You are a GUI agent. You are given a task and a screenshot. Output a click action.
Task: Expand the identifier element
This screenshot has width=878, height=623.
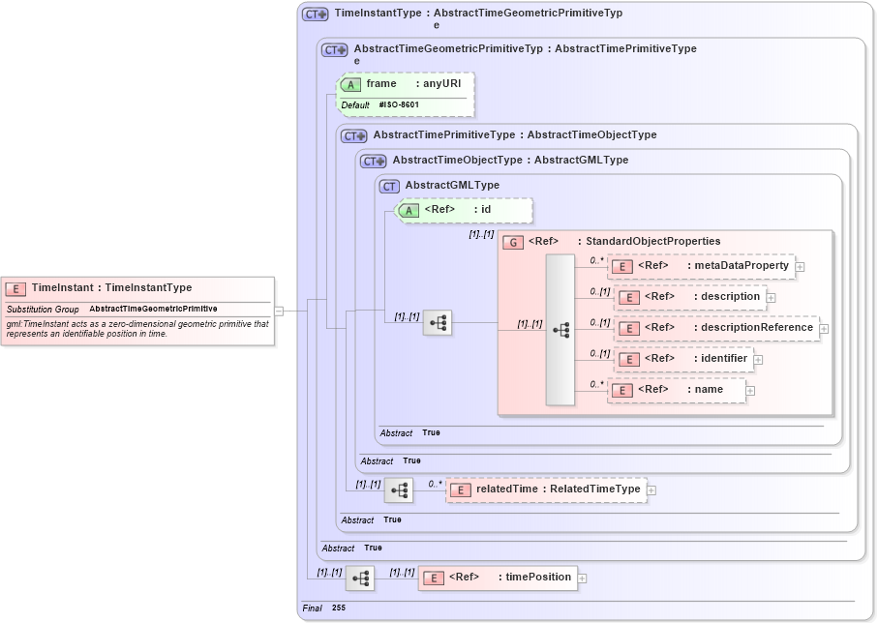[x=758, y=359]
